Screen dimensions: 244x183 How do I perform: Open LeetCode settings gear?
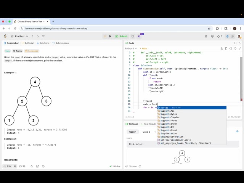point(212,36)
